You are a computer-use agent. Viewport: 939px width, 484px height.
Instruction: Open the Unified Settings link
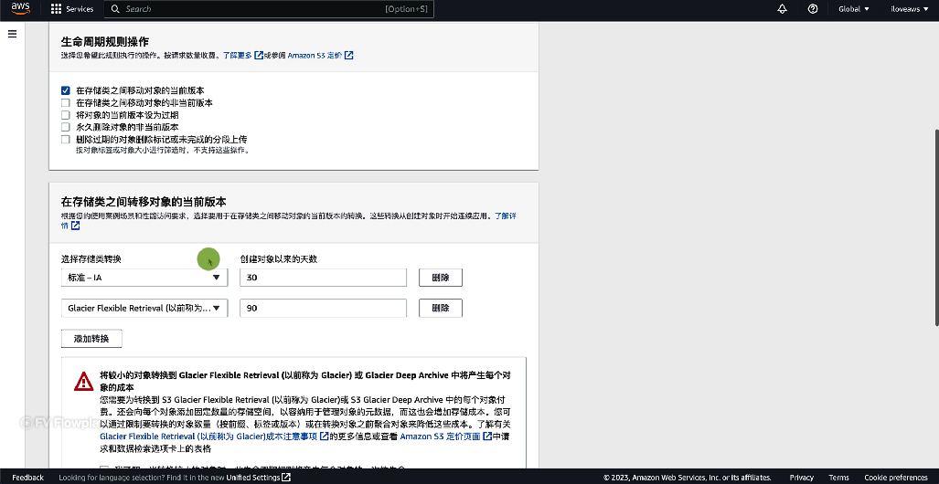[253, 477]
